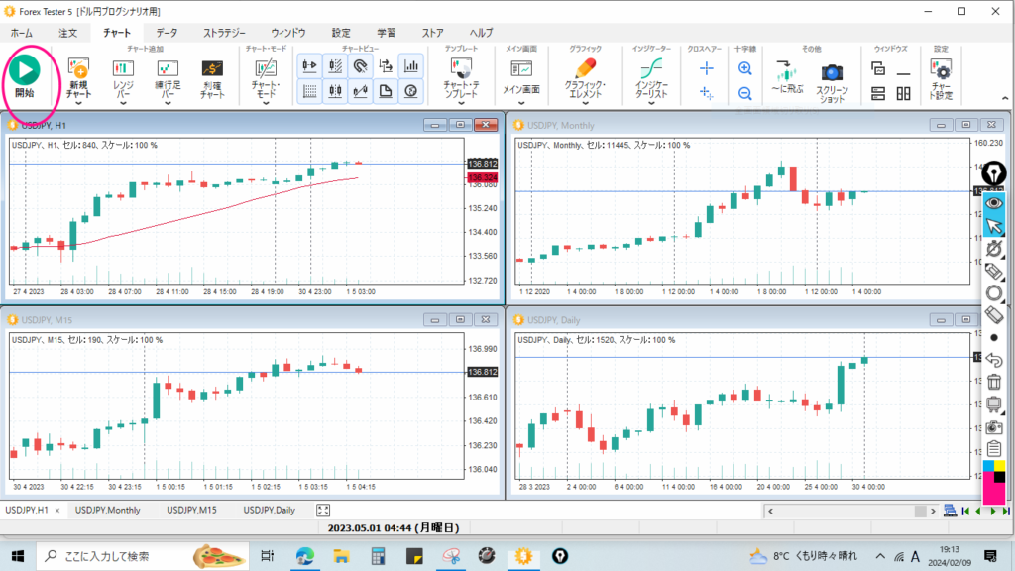Tile windows vertically with side-by-side panes icon

tap(904, 94)
